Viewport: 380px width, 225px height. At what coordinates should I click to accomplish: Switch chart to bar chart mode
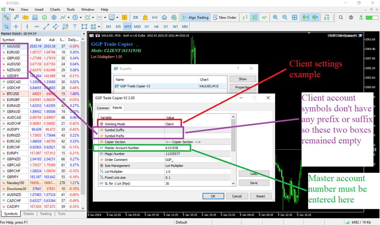[245, 17]
